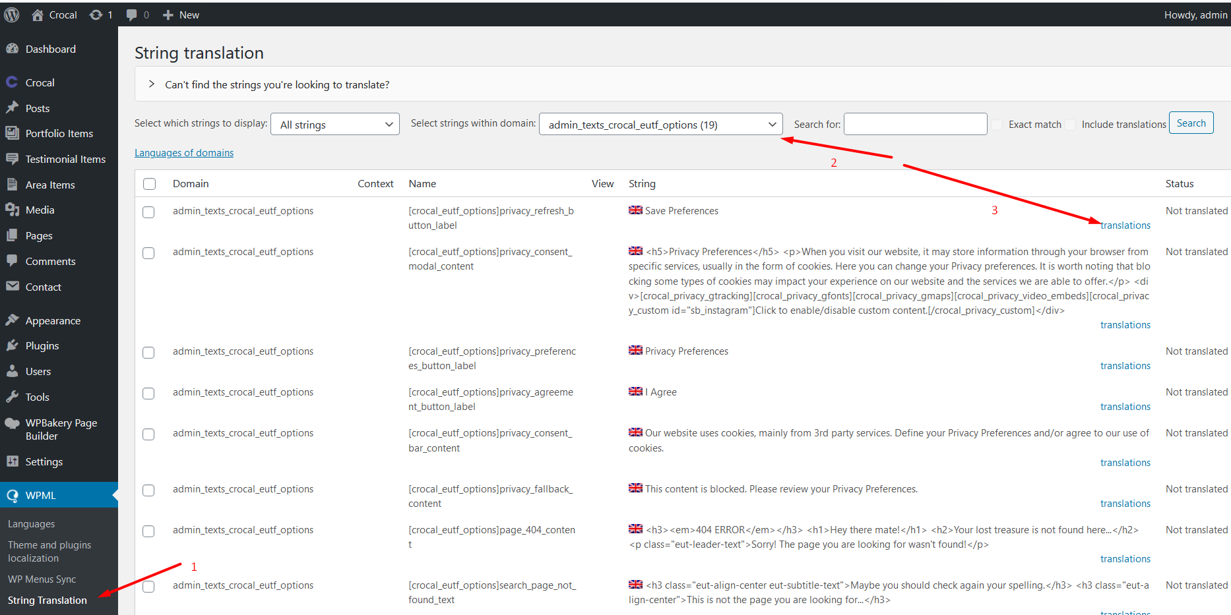The height and width of the screenshot is (615, 1231).
Task: Open the admin_texts_crocal_eutf_options domain dropdown
Action: [661, 124]
